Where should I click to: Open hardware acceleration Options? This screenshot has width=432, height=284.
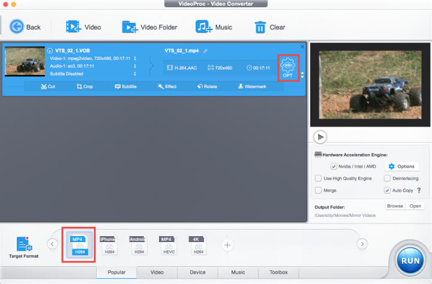tap(401, 166)
